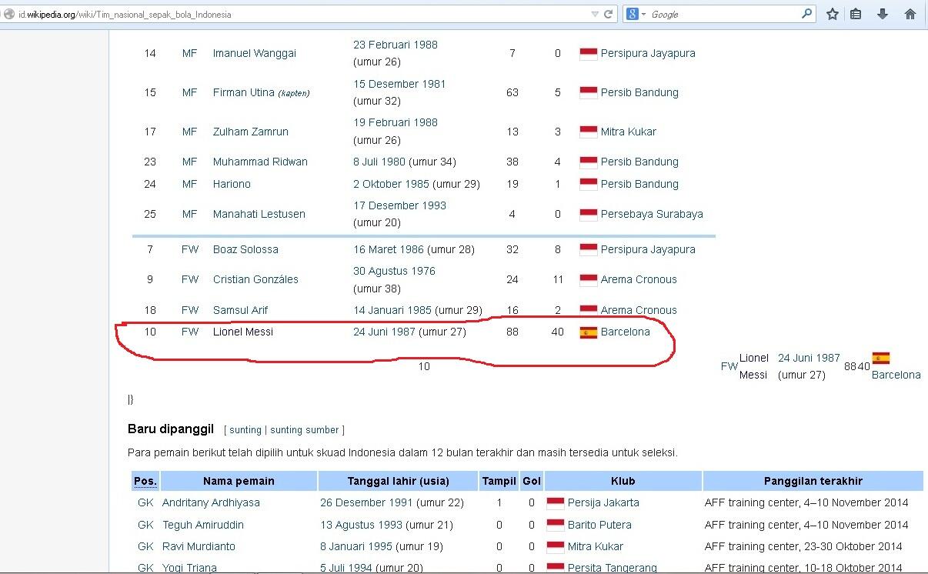Open Imanuel Wanggai player link

point(255,53)
